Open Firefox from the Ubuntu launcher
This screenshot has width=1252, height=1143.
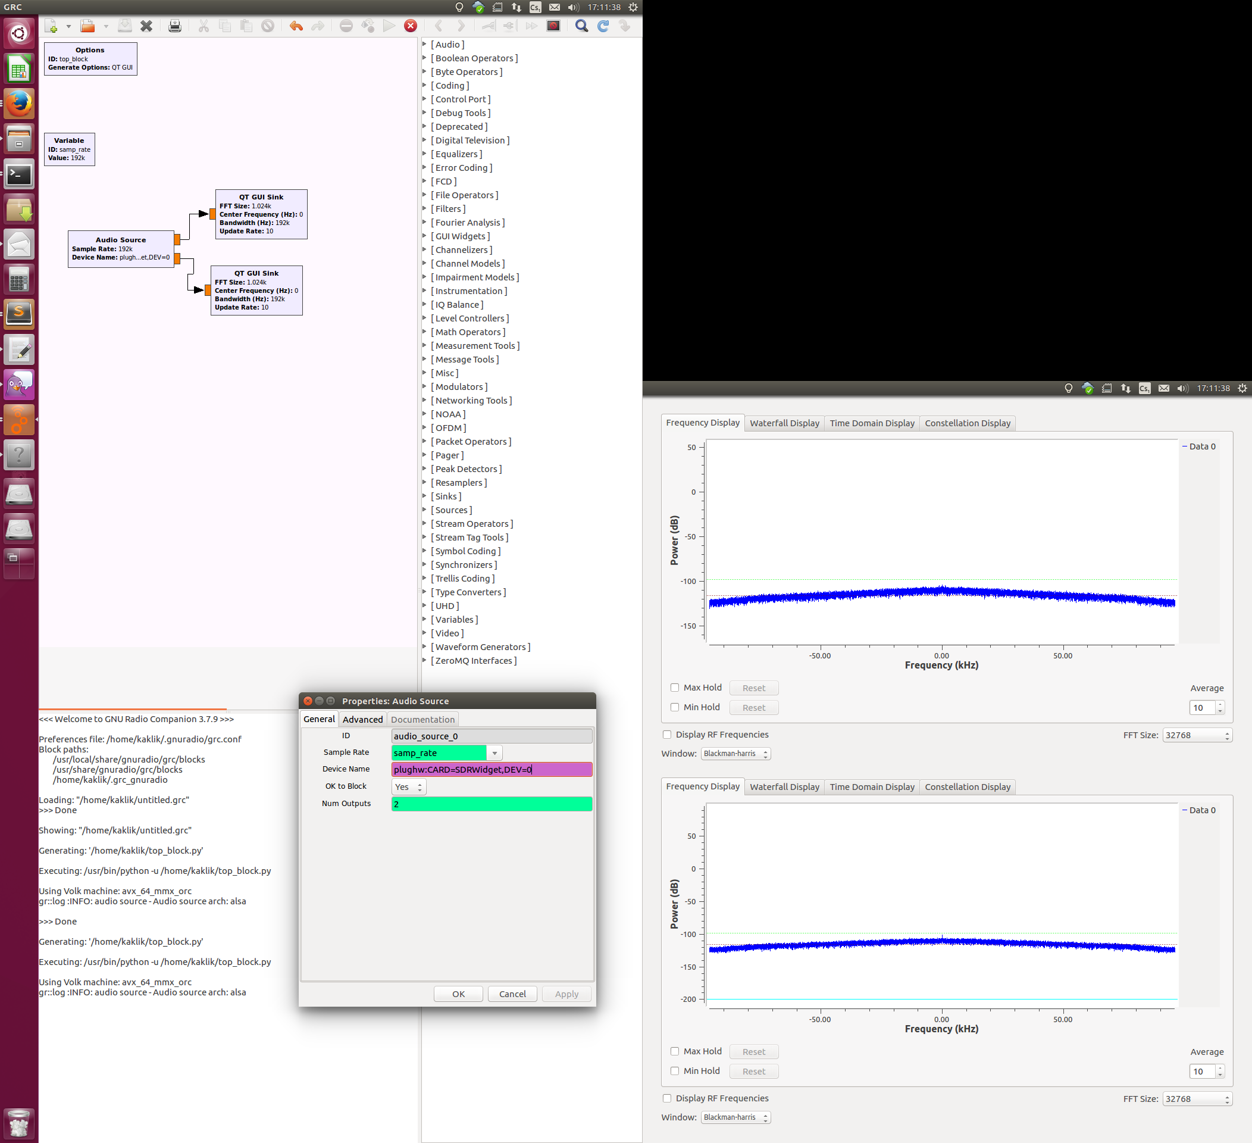tap(19, 104)
